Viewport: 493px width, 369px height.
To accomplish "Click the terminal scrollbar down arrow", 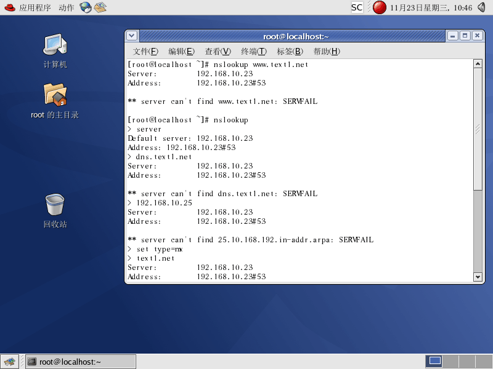I will point(478,277).
